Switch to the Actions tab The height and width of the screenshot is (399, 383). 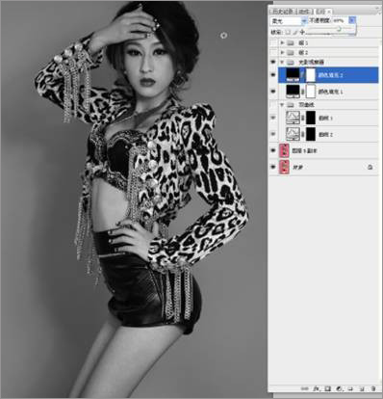pos(304,12)
